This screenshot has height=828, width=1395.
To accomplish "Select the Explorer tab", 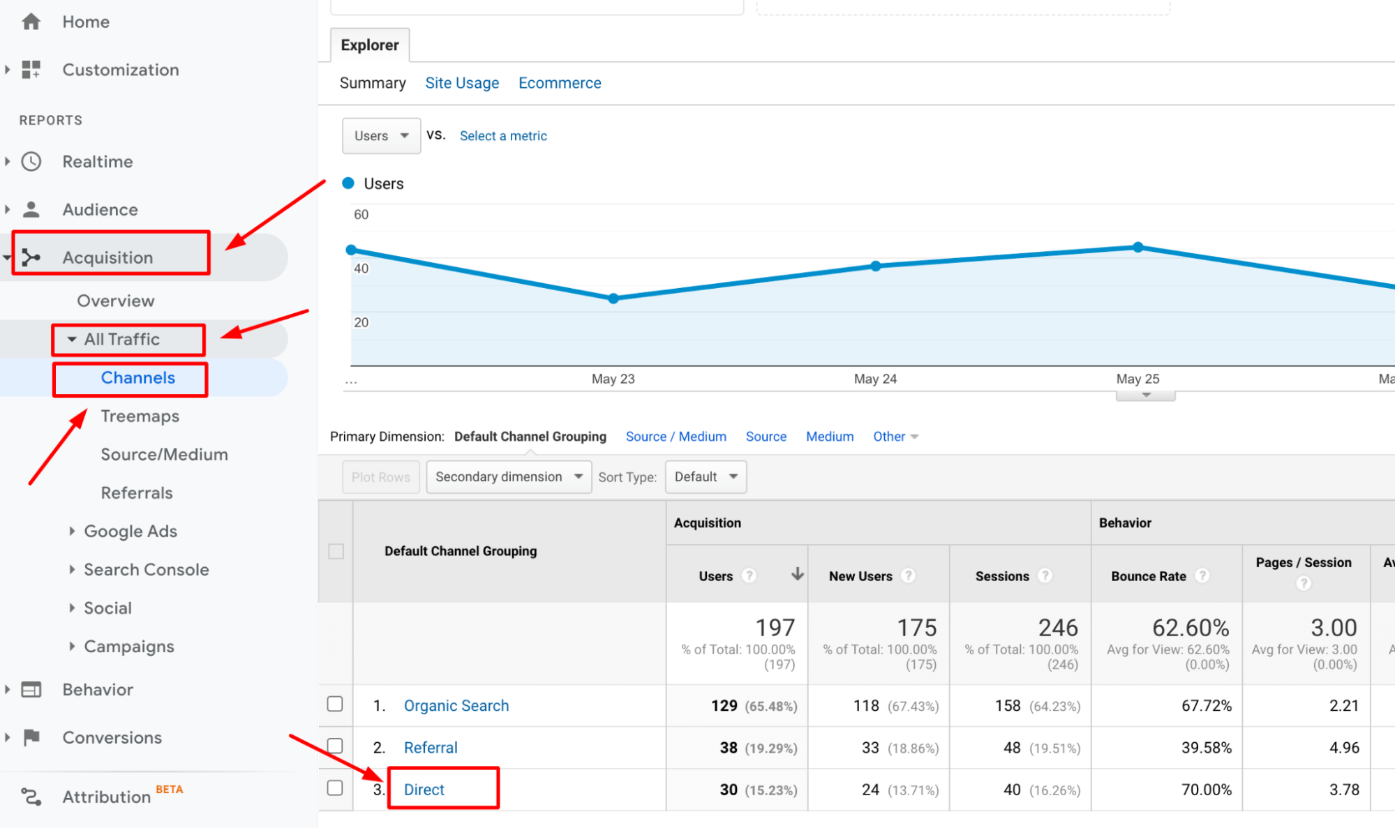I will point(370,45).
